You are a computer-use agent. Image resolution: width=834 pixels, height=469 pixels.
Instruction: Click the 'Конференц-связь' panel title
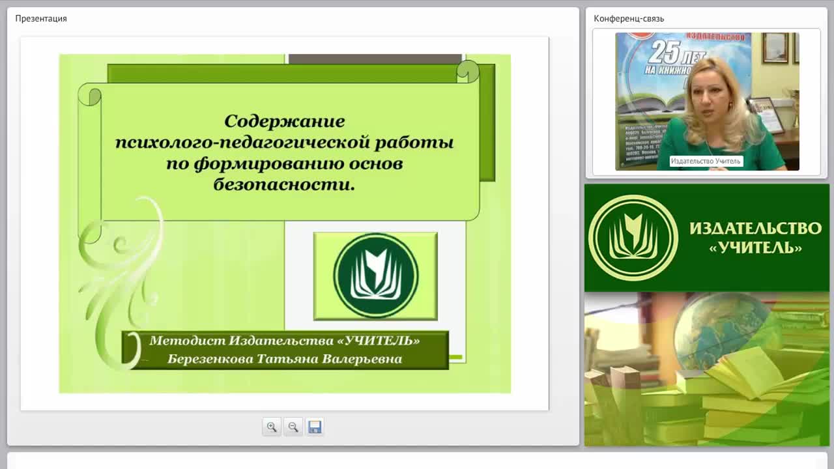point(629,18)
